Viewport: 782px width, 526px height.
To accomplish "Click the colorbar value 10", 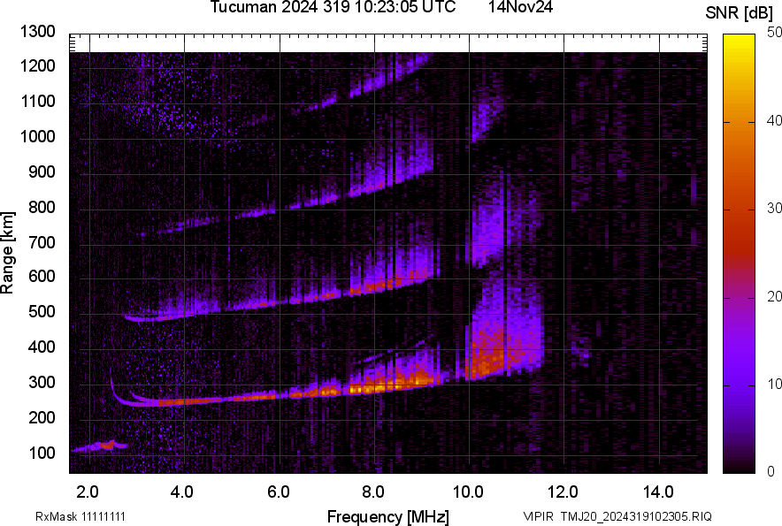I will (774, 384).
